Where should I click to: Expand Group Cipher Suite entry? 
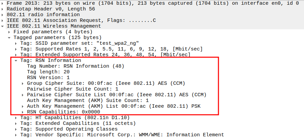click(x=23, y=83)
